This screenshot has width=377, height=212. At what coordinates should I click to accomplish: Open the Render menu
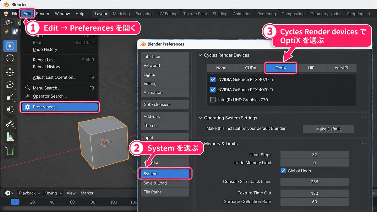point(43,14)
